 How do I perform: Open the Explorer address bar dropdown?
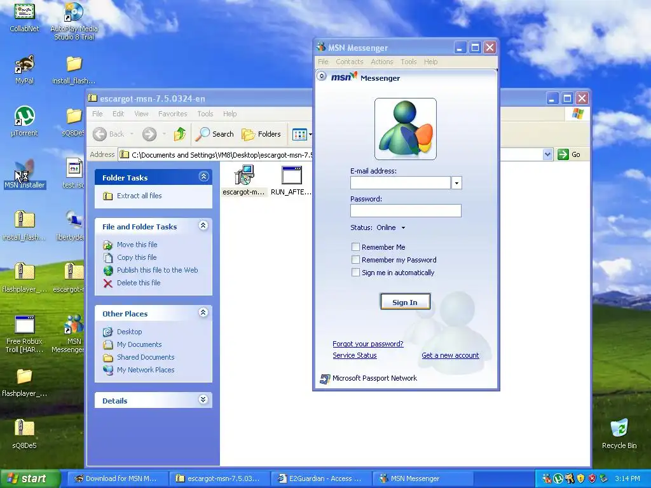pyautogui.click(x=547, y=154)
